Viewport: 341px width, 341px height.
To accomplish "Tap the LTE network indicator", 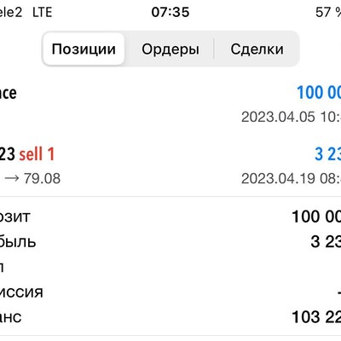I will point(43,12).
